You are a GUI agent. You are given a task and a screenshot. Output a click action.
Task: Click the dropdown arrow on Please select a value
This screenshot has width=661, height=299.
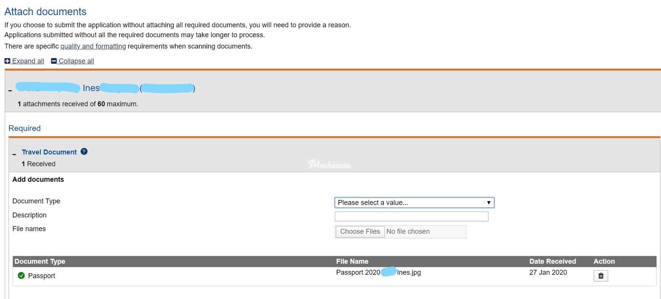pyautogui.click(x=488, y=203)
